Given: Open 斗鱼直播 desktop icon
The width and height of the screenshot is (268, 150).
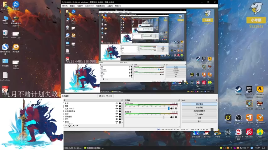Looking at the screenshot, I should point(249,119).
